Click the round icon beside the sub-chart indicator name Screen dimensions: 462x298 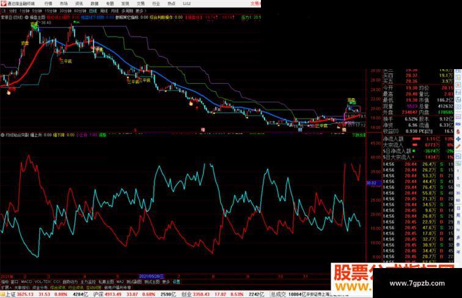(x=2, y=135)
